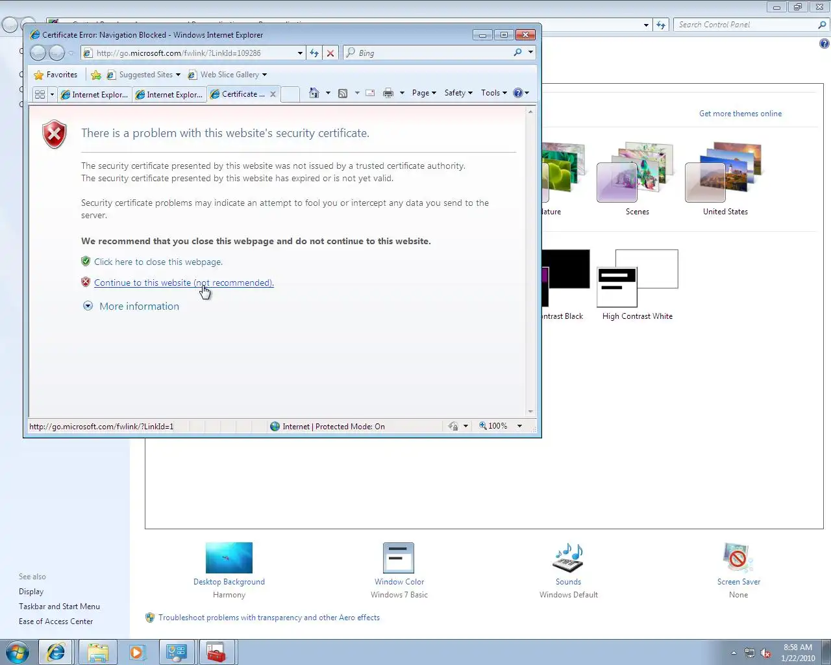Open the Windows Start orb
This screenshot has height=665, width=831.
(18, 652)
